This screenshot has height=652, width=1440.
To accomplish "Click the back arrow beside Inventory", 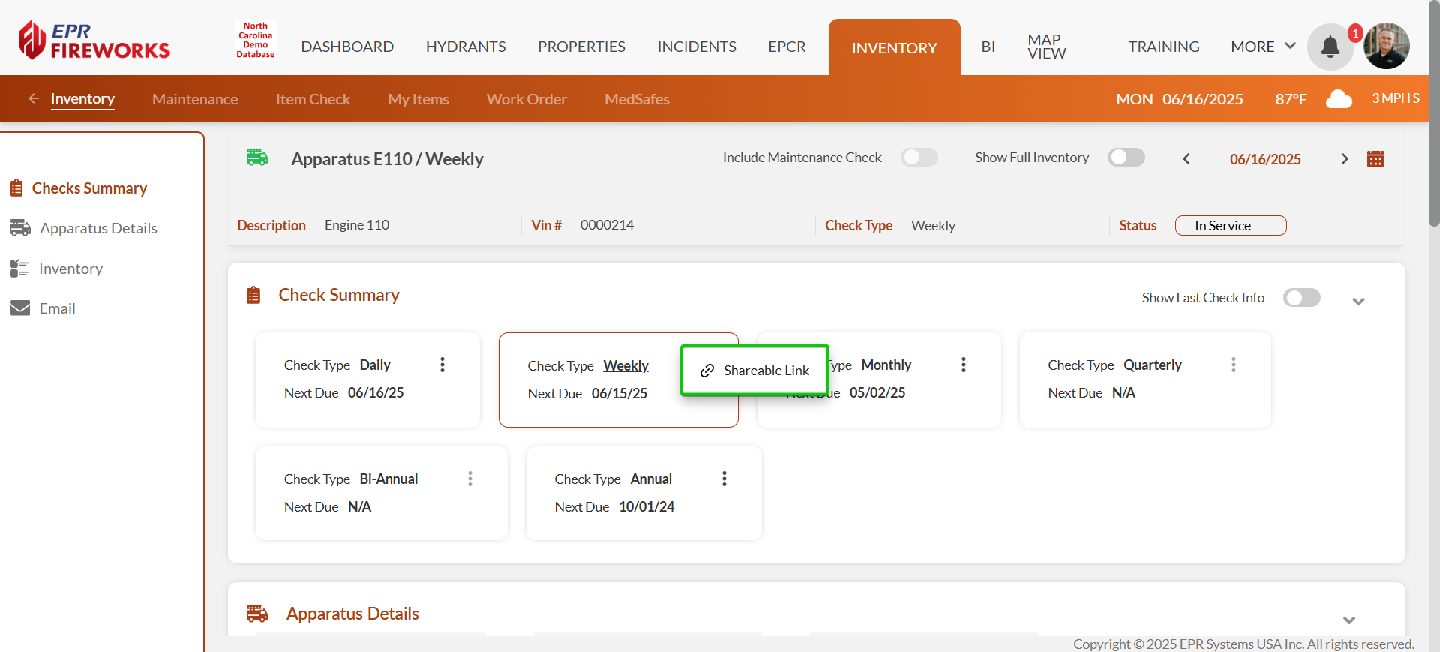I will click(x=34, y=98).
